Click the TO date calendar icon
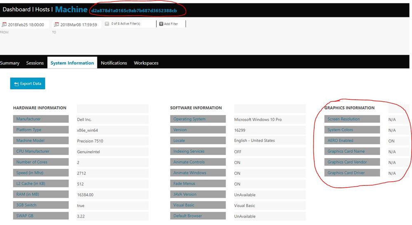Viewport: 412px width, 225px height. [x=57, y=24]
